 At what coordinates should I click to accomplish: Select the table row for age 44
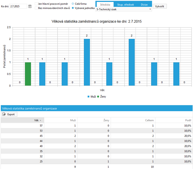tap(96, 141)
